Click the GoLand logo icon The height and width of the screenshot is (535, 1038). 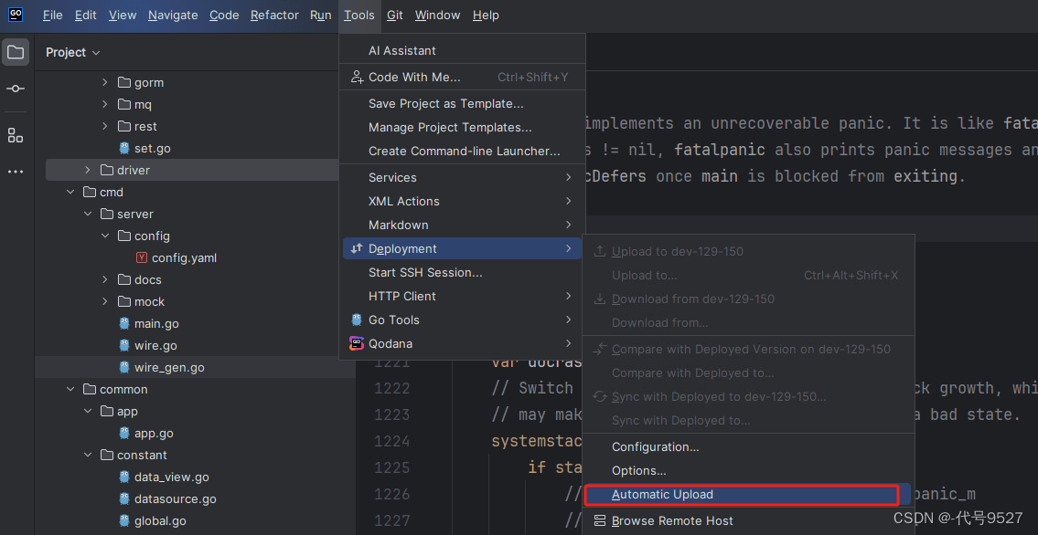coord(16,15)
